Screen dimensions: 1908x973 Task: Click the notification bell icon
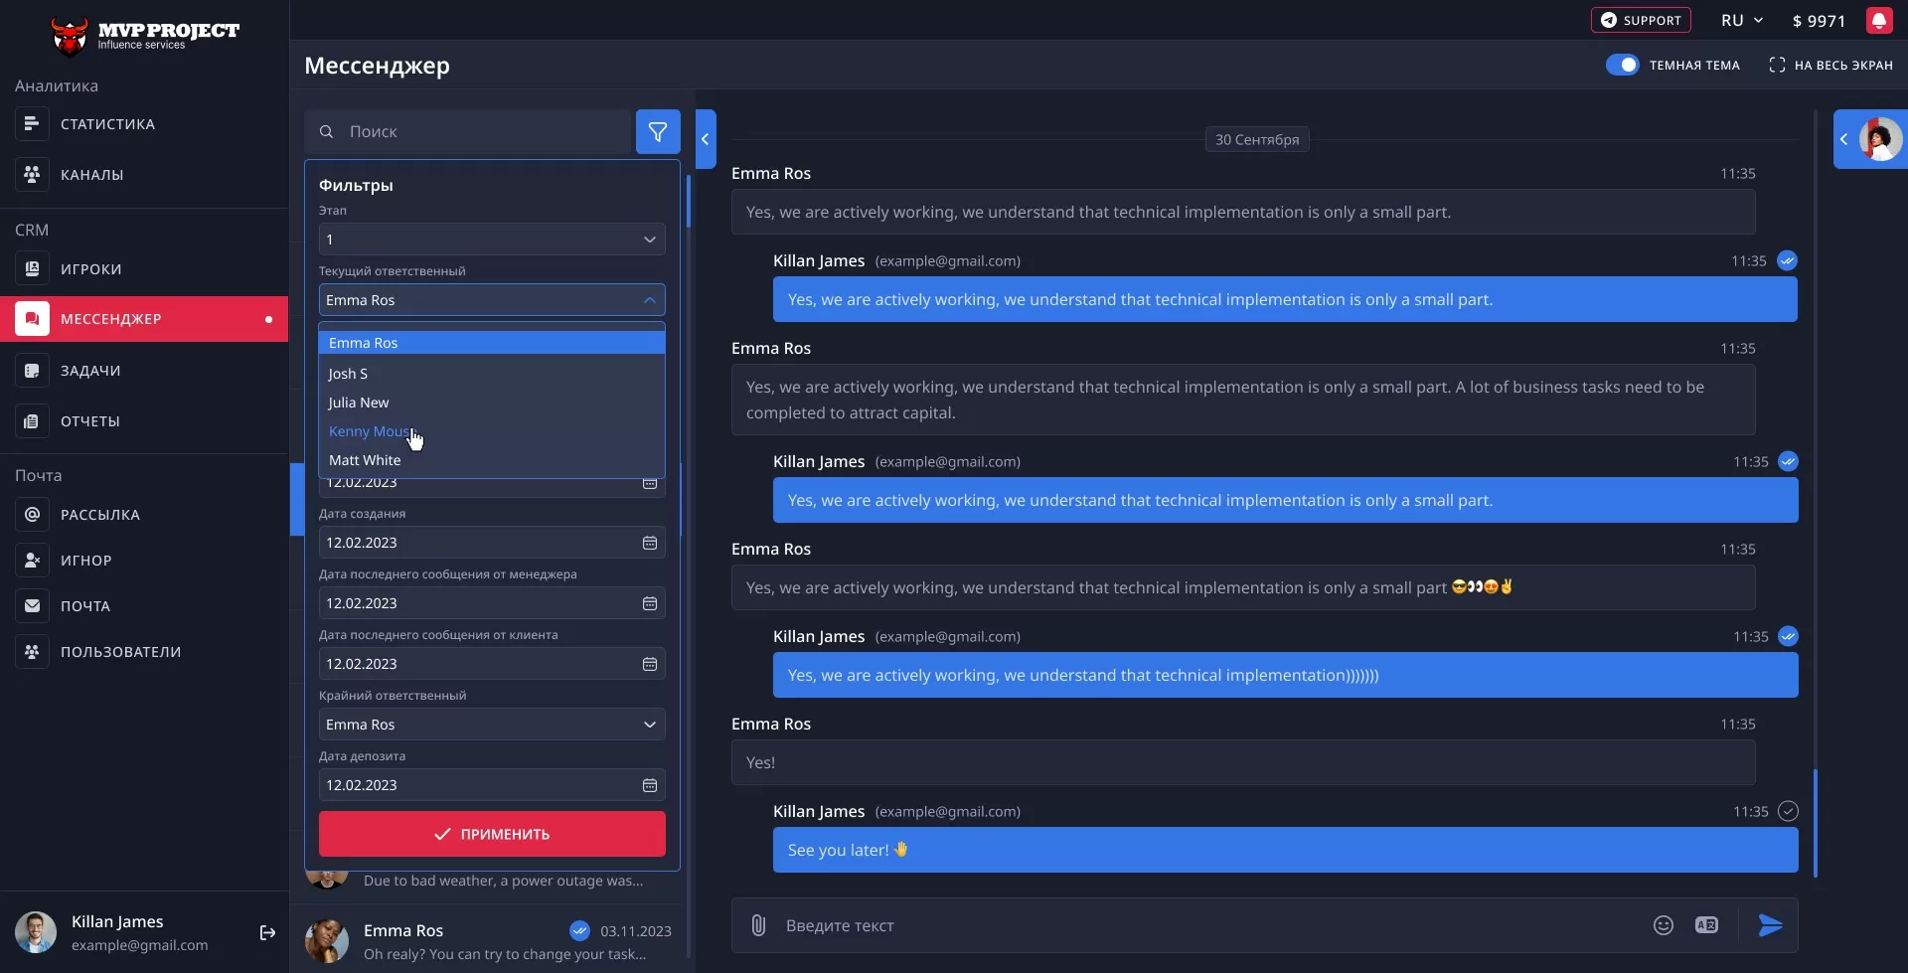point(1878,21)
